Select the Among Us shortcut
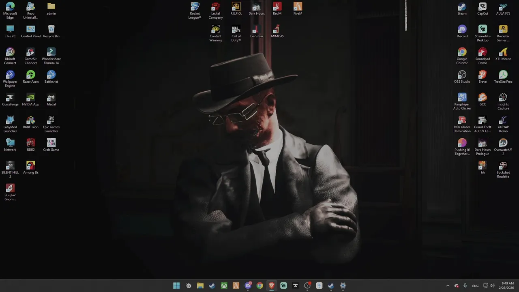 (31, 167)
